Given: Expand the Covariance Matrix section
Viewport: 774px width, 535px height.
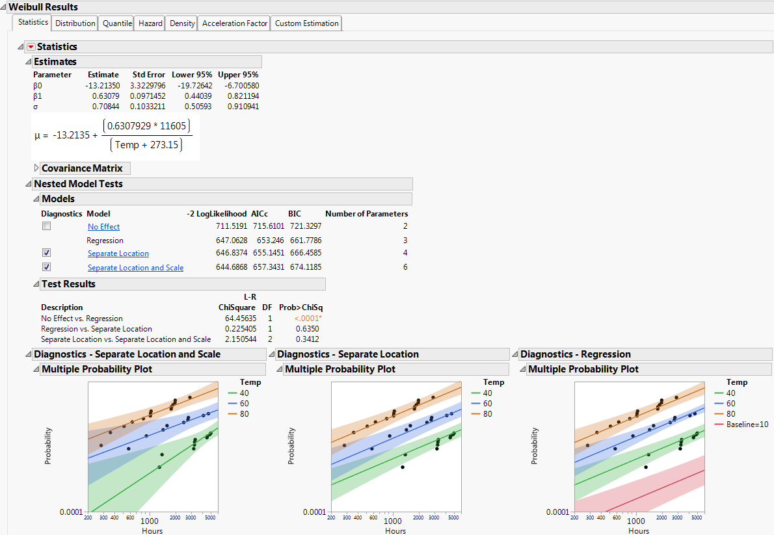Looking at the screenshot, I should click(x=36, y=168).
